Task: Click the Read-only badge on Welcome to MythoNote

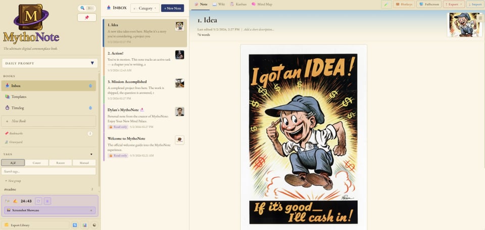Action: pos(118,155)
